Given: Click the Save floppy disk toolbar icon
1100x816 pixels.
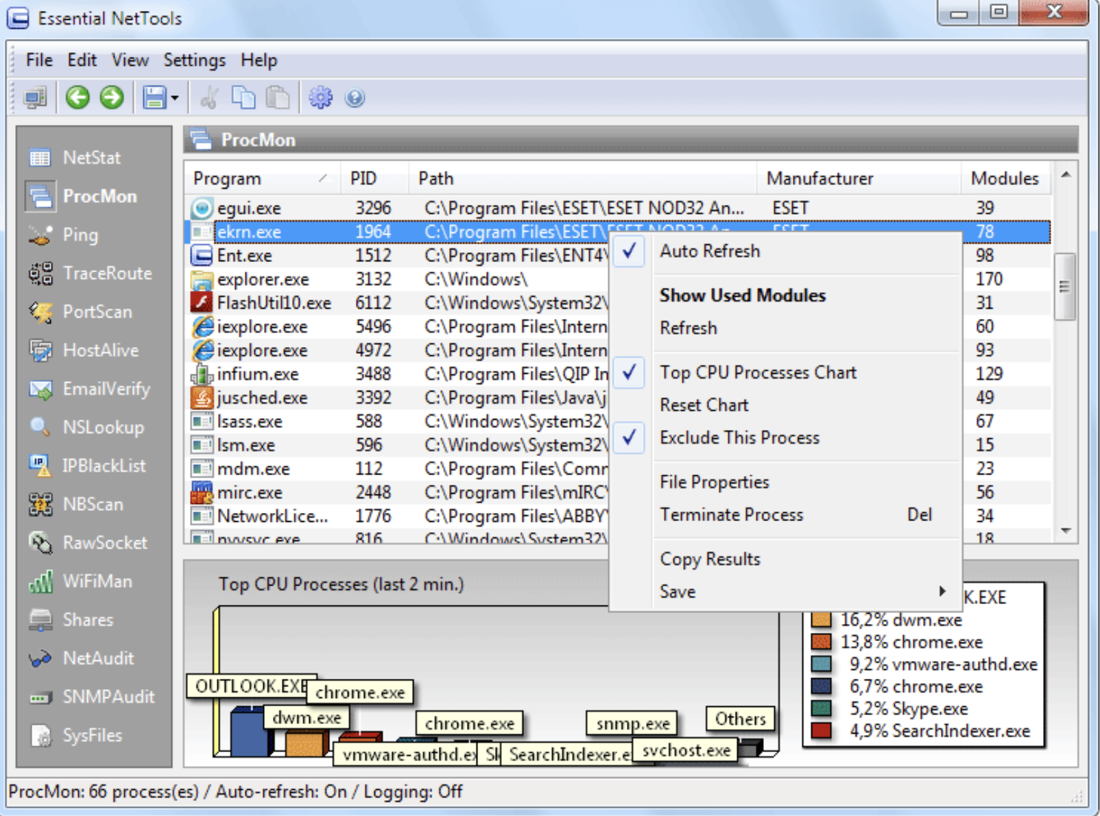Looking at the screenshot, I should coord(154,97).
